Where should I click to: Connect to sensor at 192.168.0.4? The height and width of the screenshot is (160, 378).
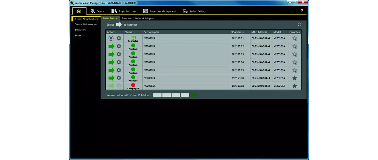click(x=111, y=62)
